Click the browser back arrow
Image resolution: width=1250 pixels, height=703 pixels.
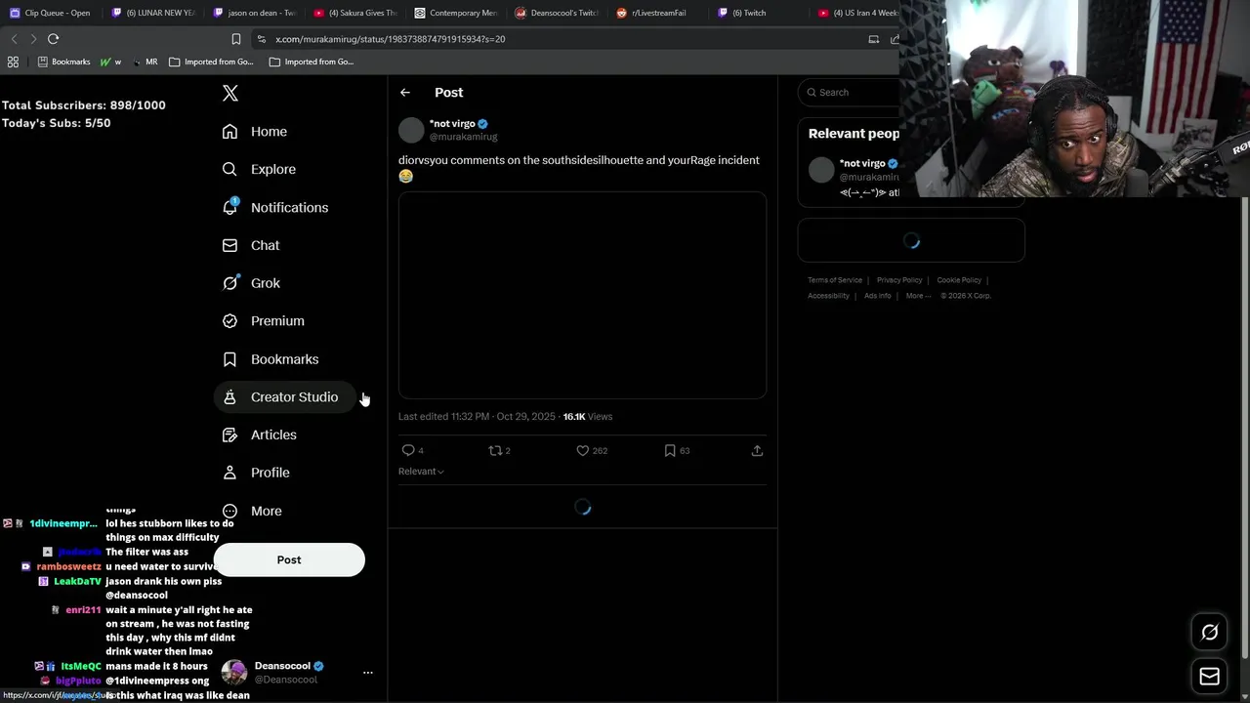click(x=14, y=39)
